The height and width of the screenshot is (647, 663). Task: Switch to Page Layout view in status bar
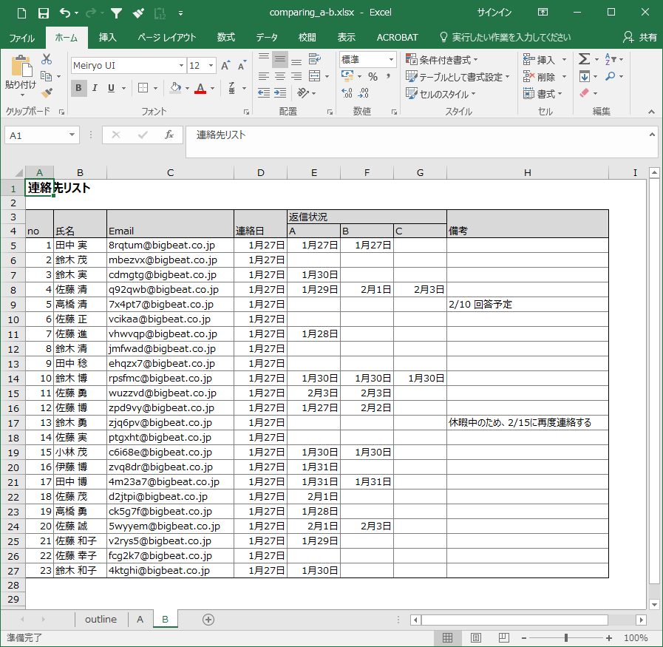(476, 637)
